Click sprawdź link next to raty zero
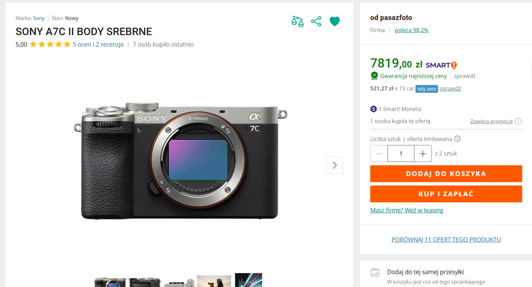 point(450,89)
